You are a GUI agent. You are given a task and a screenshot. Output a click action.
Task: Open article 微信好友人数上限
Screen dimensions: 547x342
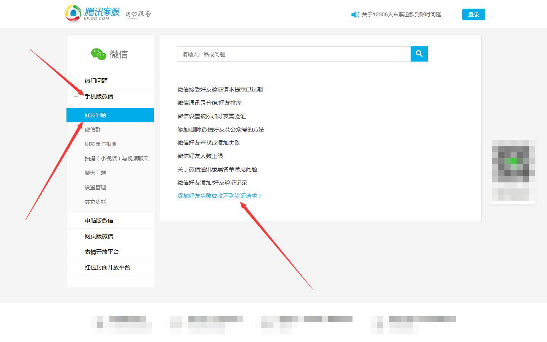pos(200,156)
